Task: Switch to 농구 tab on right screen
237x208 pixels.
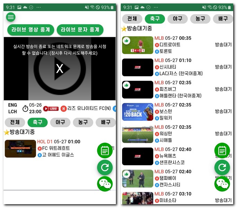Action: [200, 19]
